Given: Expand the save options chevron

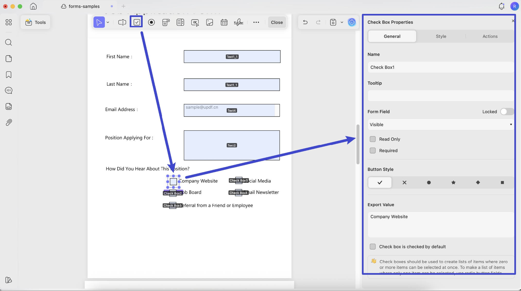Looking at the screenshot, I should pos(342,22).
